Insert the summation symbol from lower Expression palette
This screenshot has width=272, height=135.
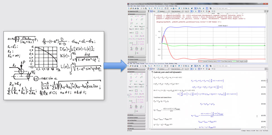(131, 106)
